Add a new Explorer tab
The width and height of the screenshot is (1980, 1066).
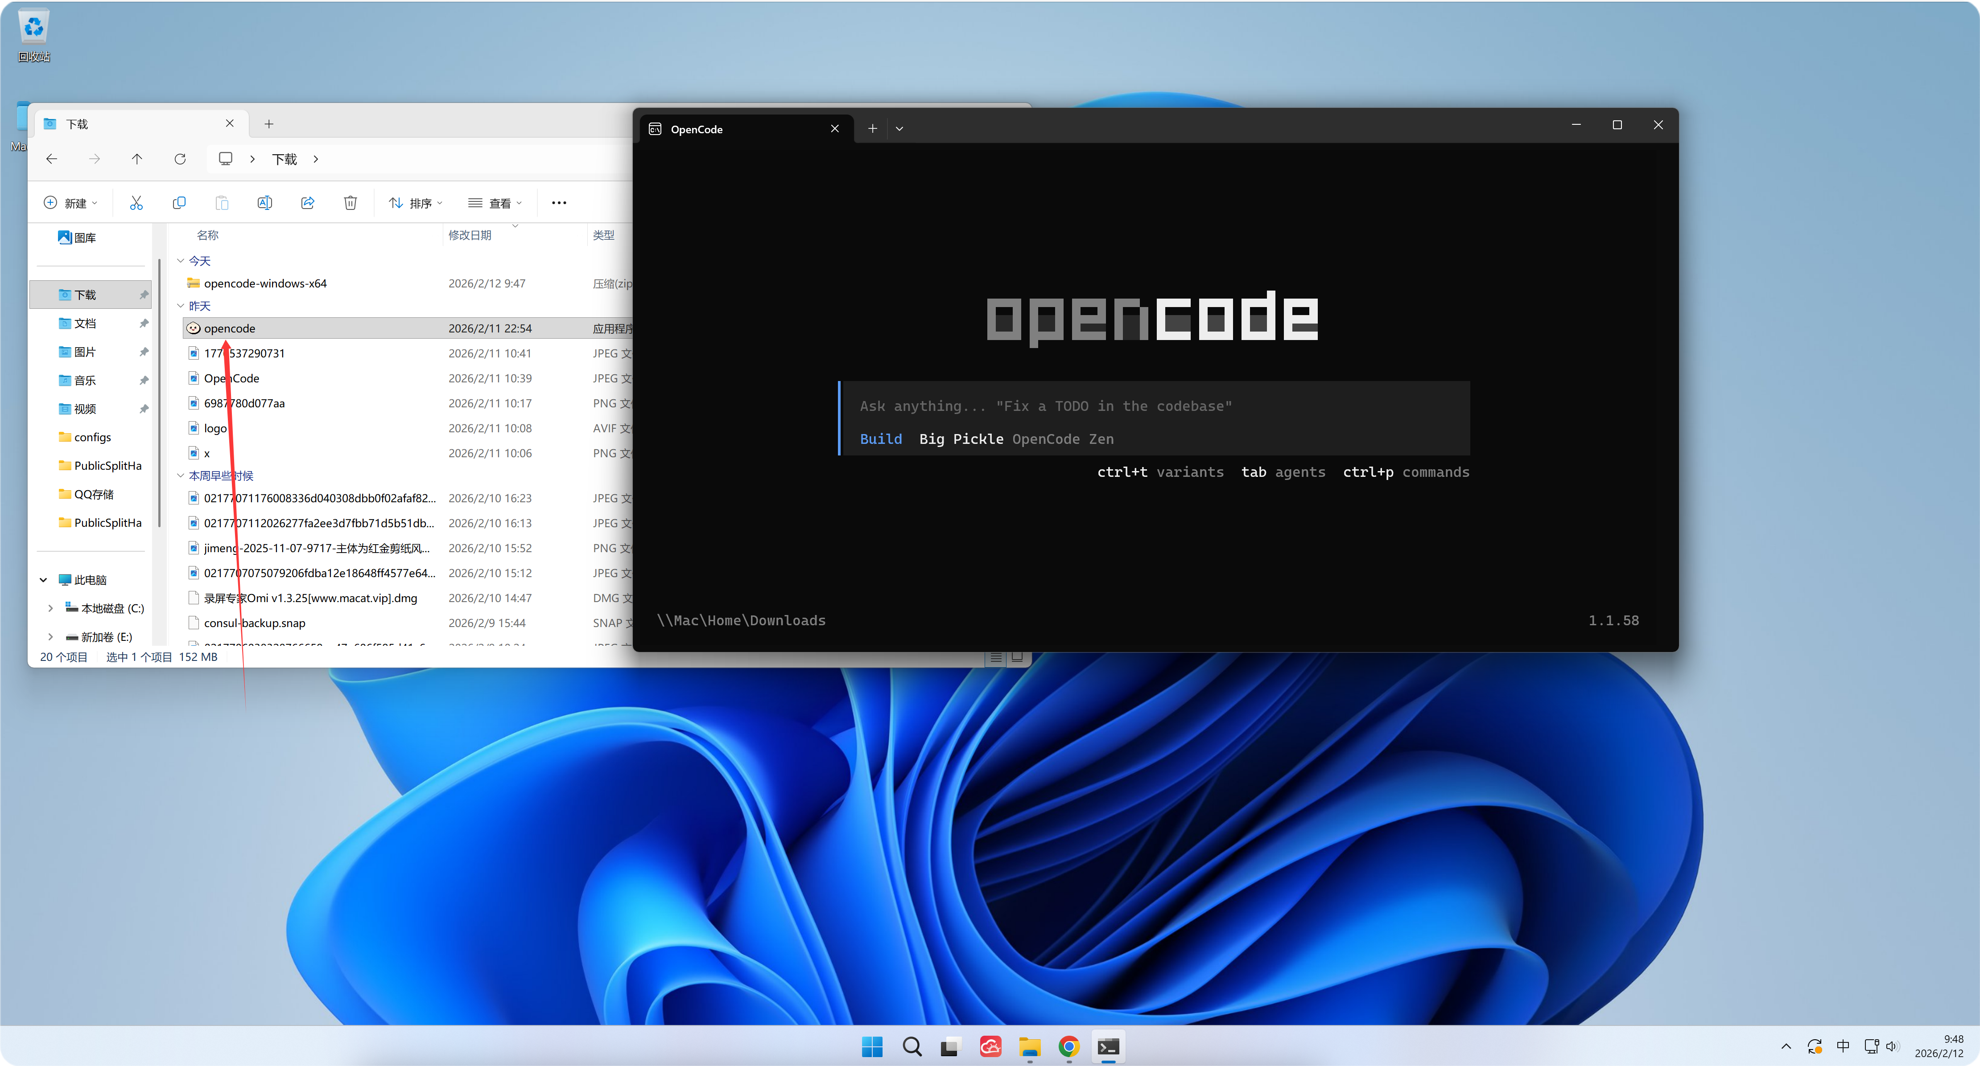pos(269,123)
